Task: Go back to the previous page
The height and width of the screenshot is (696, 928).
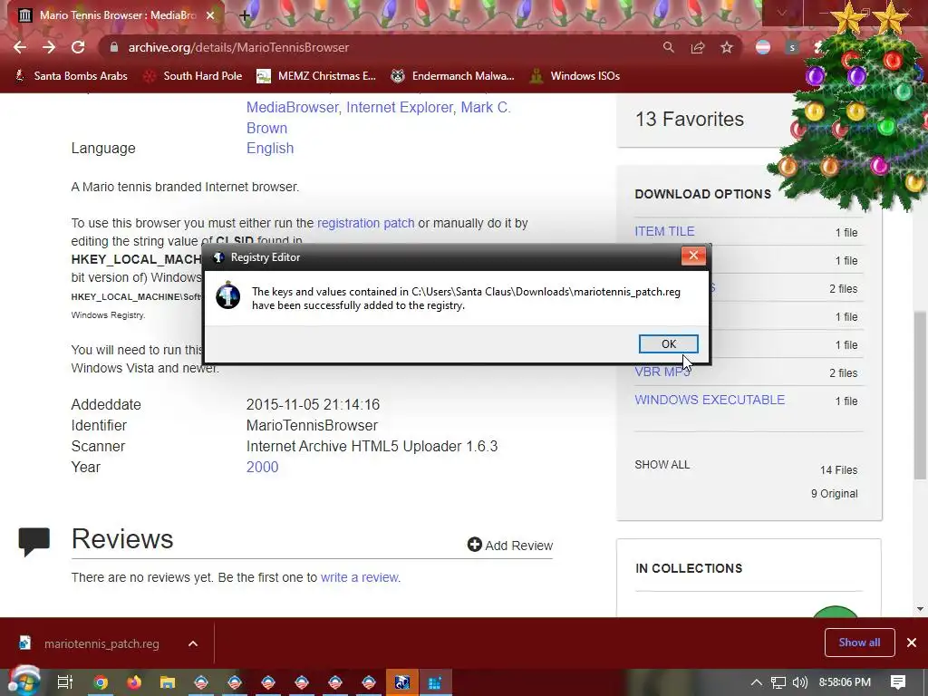Action: 20,47
